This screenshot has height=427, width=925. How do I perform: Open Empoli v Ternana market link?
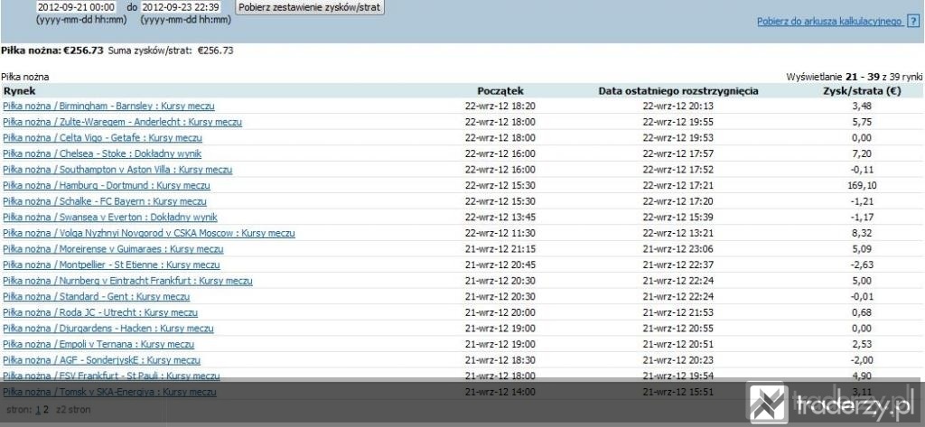98,345
